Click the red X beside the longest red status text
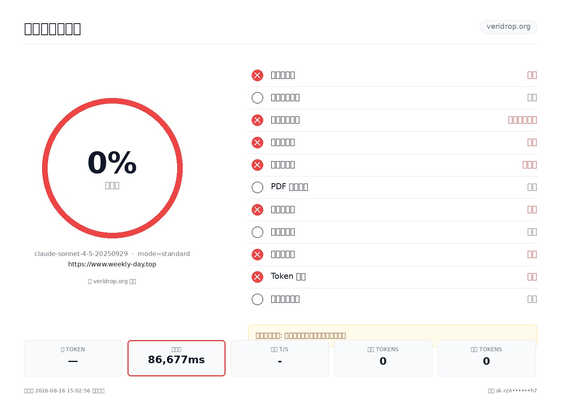561x400 pixels. point(257,120)
